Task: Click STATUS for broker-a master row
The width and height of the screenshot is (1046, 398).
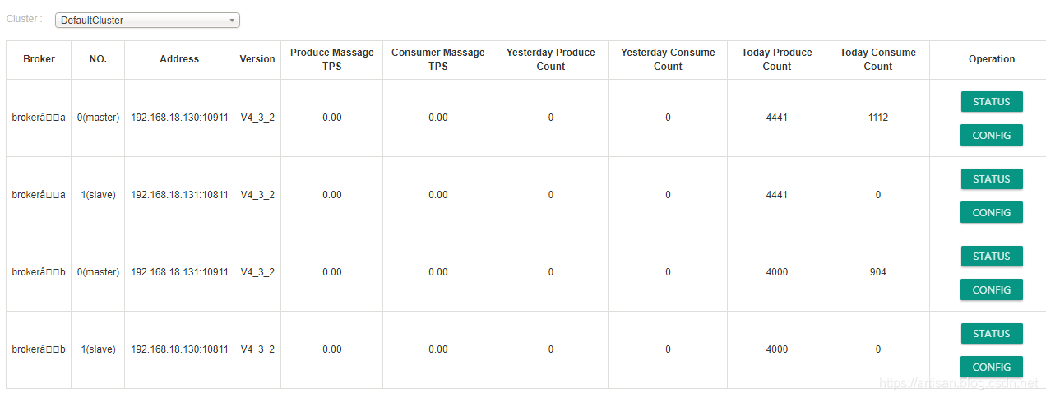Action: coord(991,102)
